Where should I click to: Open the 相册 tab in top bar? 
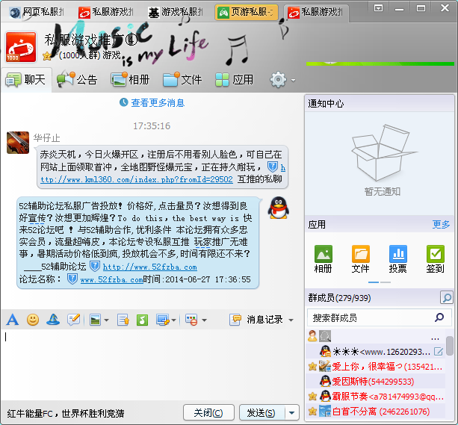click(x=131, y=79)
